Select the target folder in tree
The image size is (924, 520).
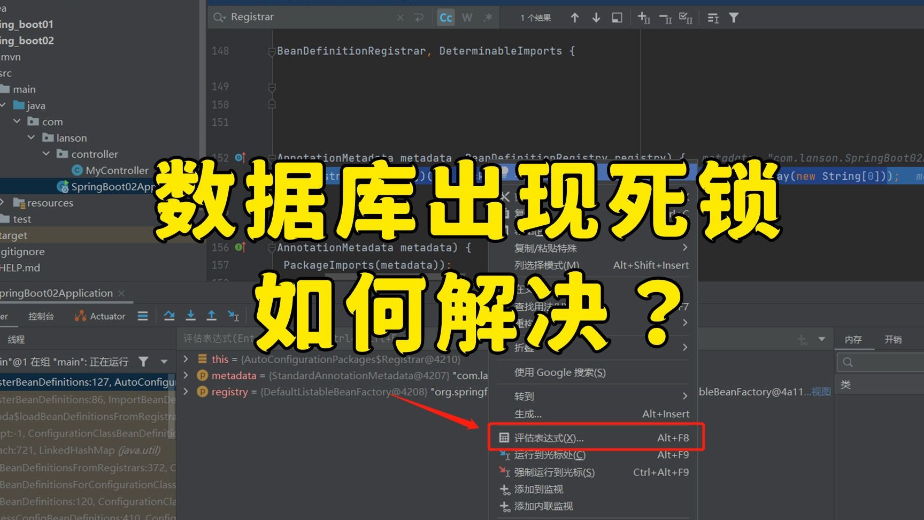pos(13,235)
